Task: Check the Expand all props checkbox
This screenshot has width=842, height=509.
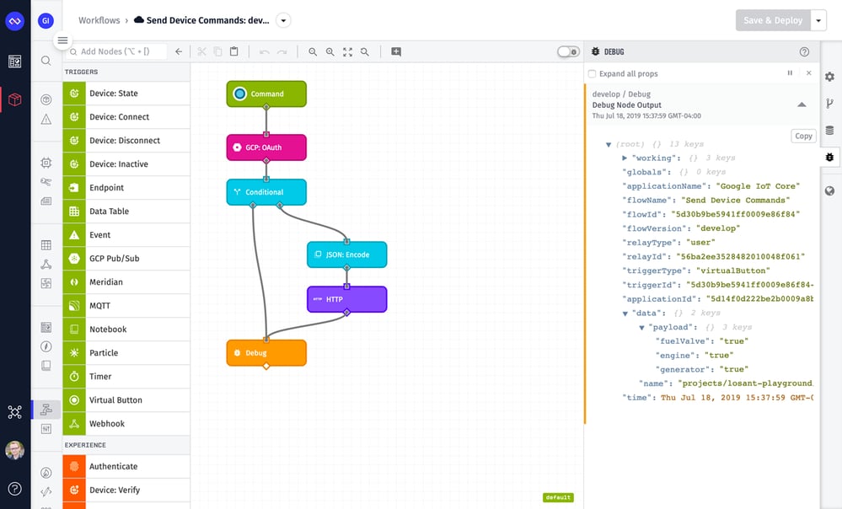Action: click(x=593, y=73)
